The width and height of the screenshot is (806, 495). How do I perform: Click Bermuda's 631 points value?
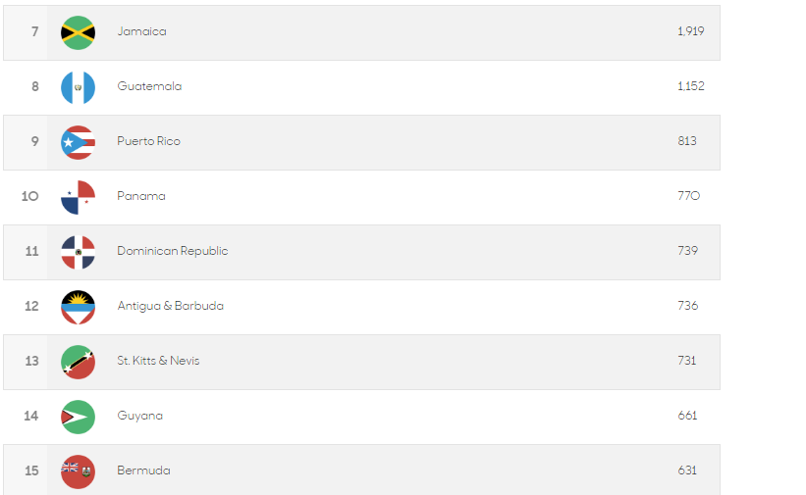click(687, 470)
